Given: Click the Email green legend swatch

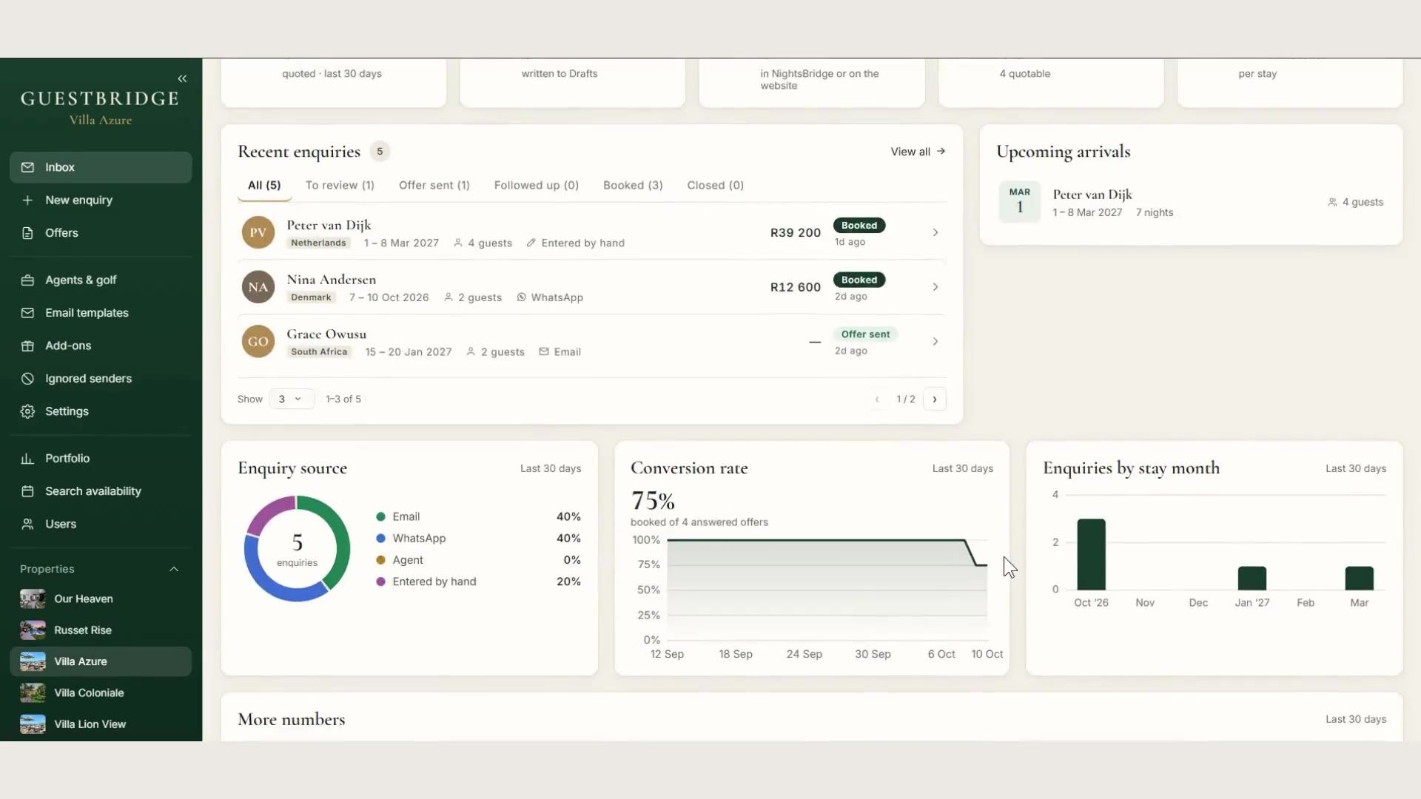Looking at the screenshot, I should [x=380, y=516].
